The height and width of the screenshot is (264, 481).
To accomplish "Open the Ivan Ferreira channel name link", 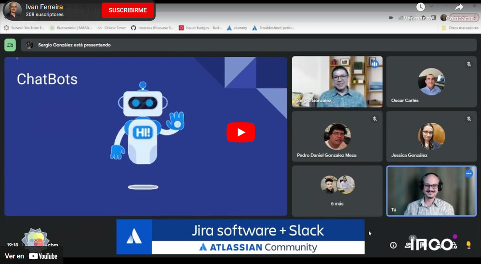I will click(x=44, y=7).
